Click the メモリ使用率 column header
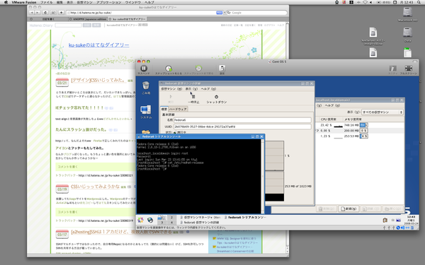 tap(353, 119)
